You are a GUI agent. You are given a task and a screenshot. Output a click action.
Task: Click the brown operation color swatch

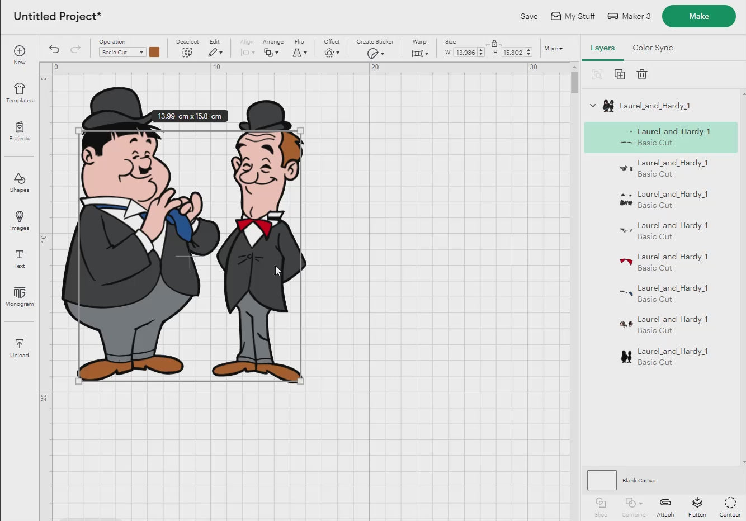(154, 52)
